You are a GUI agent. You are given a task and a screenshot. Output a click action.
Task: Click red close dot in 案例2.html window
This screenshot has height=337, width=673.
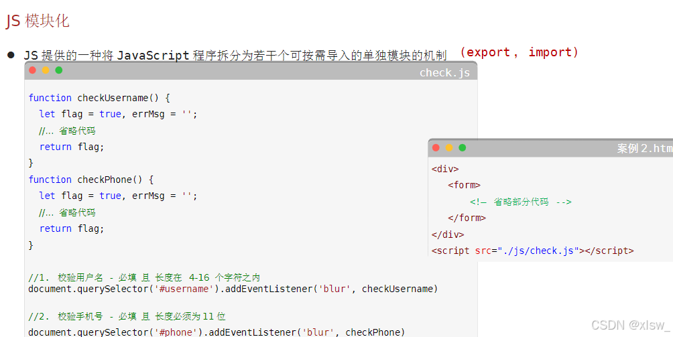(436, 147)
